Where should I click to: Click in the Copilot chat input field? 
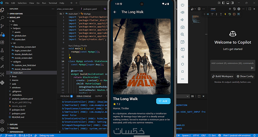(233, 65)
